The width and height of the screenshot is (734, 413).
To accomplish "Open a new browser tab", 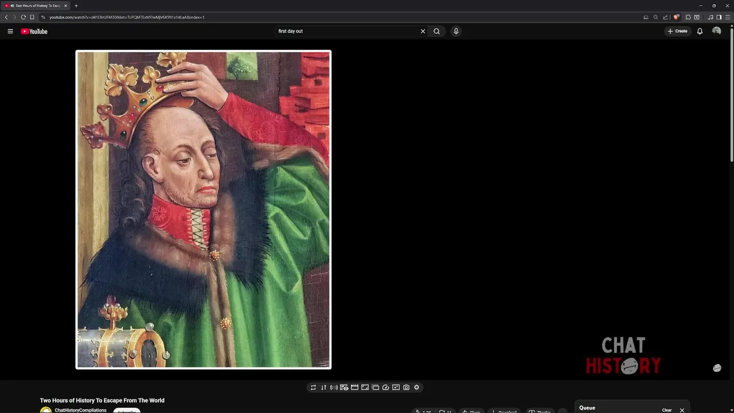I will [x=76, y=6].
